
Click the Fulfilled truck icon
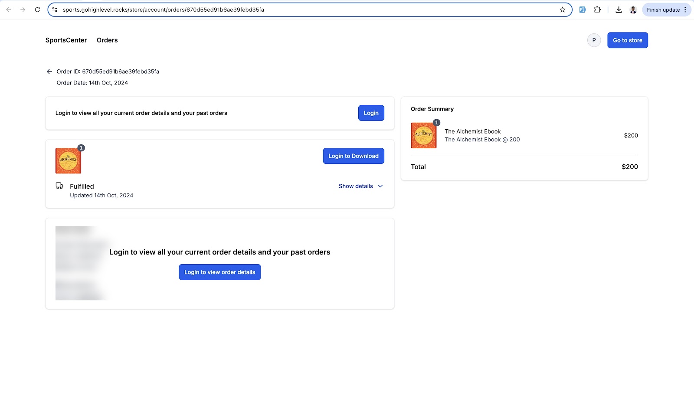point(59,186)
